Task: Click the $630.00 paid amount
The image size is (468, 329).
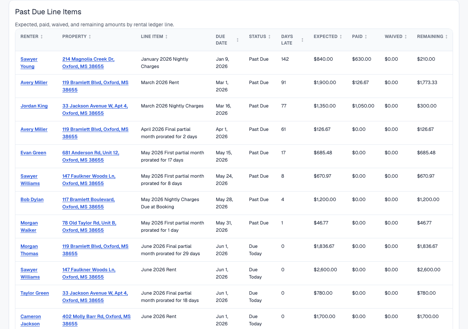Action: (x=362, y=59)
